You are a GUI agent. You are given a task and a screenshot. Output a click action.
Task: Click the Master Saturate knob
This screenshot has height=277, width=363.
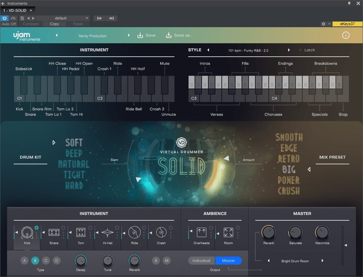(x=295, y=232)
